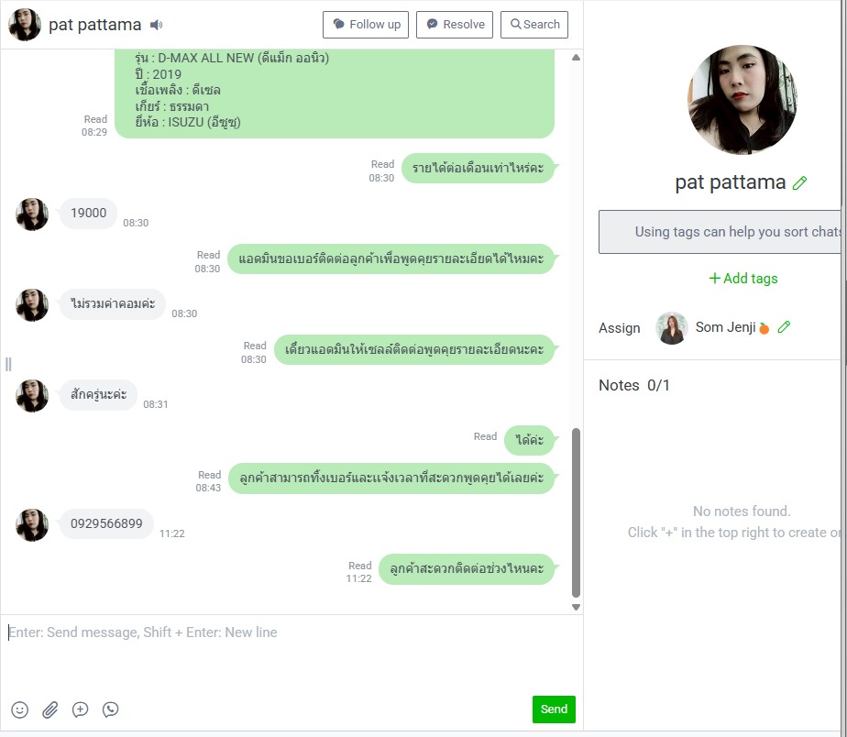Edit the pat pattama name pencil icon

pos(799,183)
